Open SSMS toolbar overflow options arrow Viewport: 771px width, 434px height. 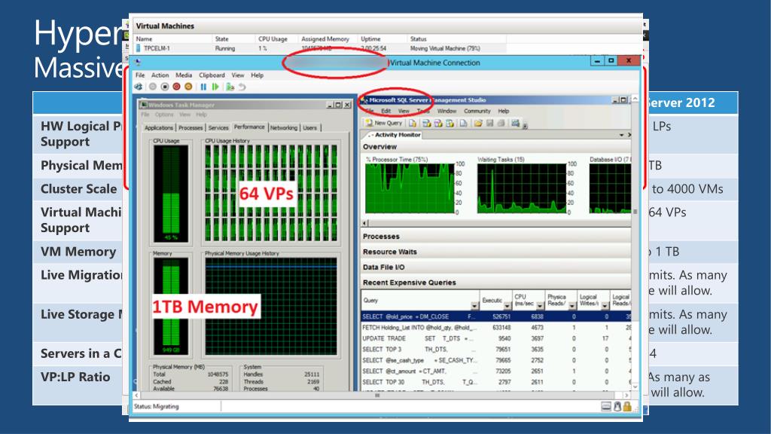pos(525,126)
